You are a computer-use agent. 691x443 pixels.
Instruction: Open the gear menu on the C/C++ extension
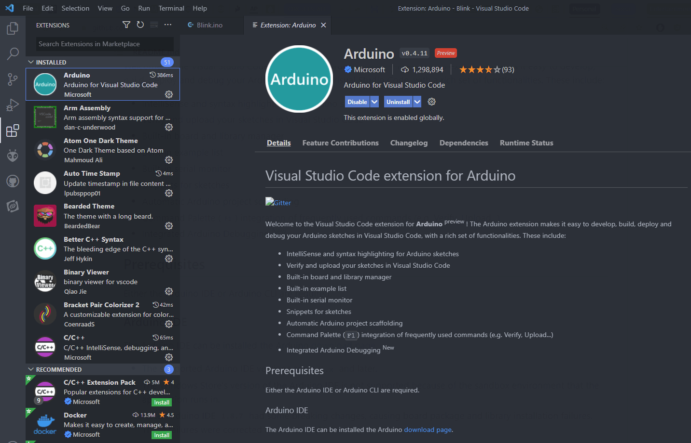pos(169,357)
